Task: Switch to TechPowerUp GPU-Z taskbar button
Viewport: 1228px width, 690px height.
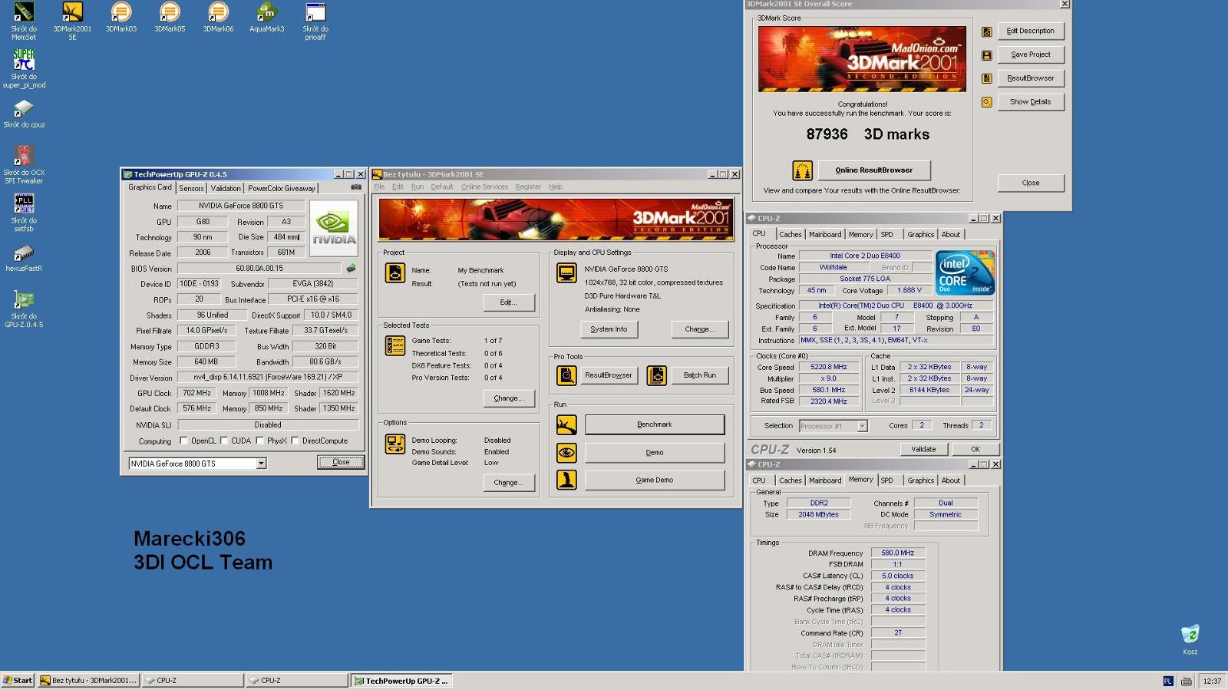Action: coord(401,680)
